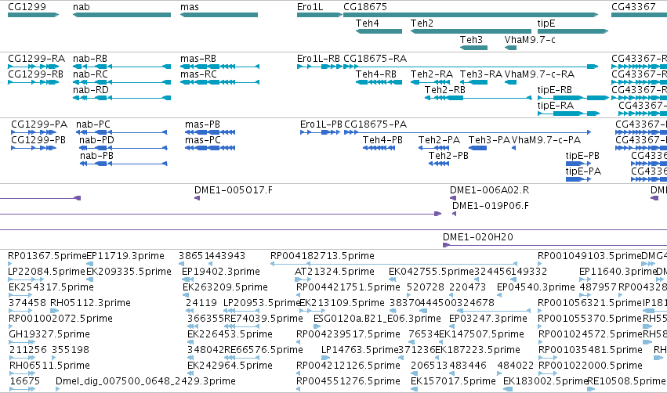Screen dimensions: 667x393
Task: Select the nab gene bar
Action: click(x=121, y=15)
